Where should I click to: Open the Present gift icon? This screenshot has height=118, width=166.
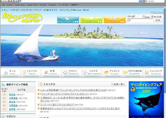pyautogui.click(x=106, y=72)
